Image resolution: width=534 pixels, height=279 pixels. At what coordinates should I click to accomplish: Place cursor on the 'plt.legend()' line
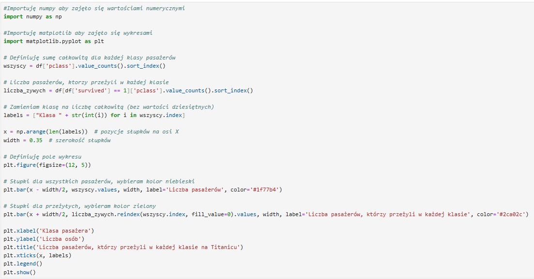click(x=23, y=264)
